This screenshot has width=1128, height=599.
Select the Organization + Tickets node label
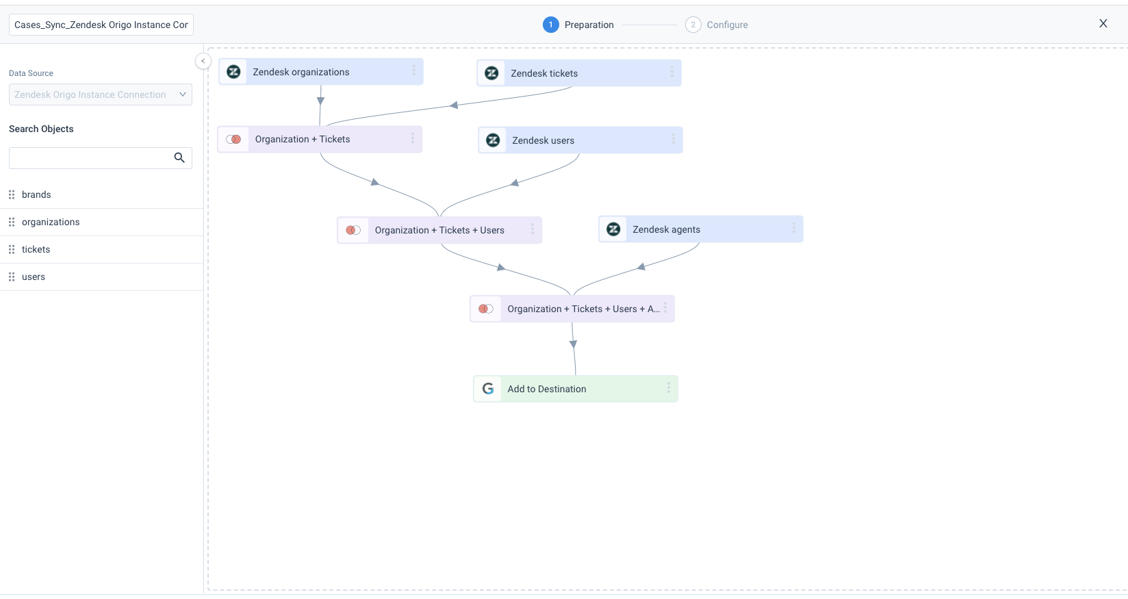click(303, 139)
